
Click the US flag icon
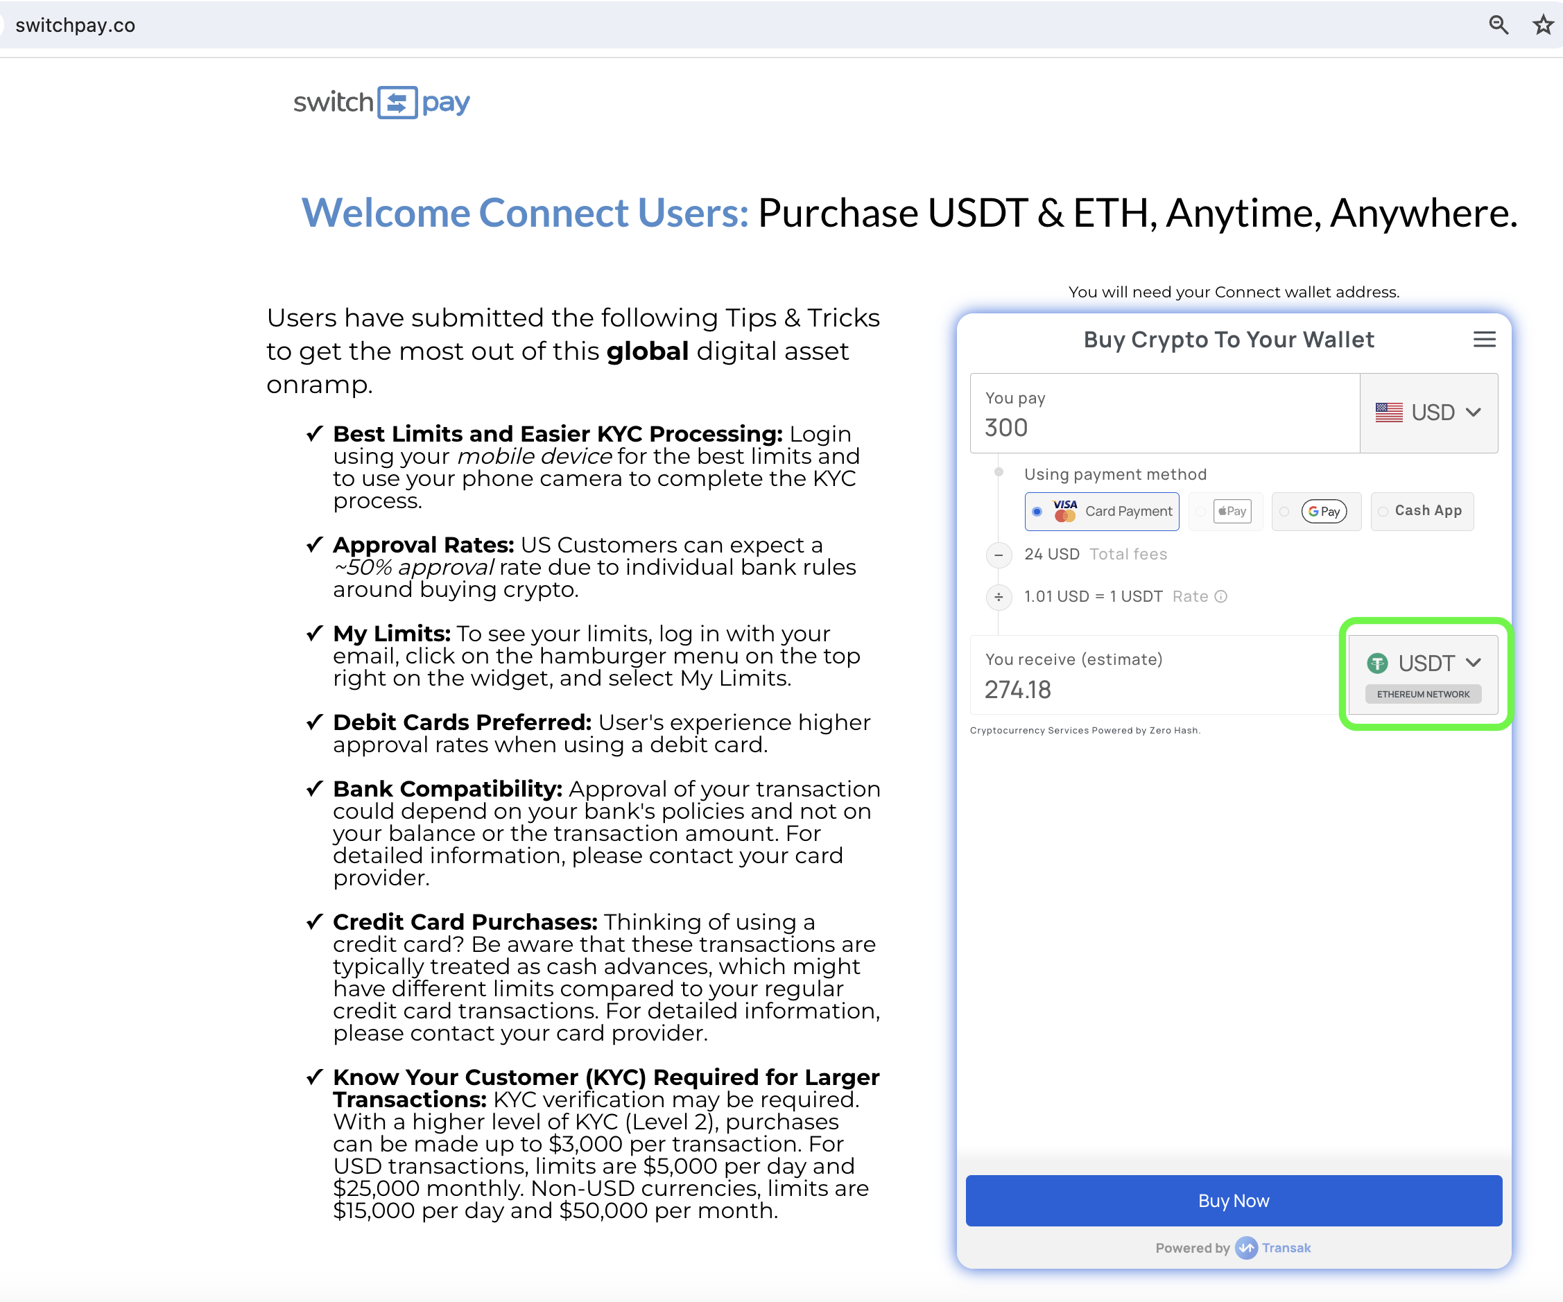1389,413
